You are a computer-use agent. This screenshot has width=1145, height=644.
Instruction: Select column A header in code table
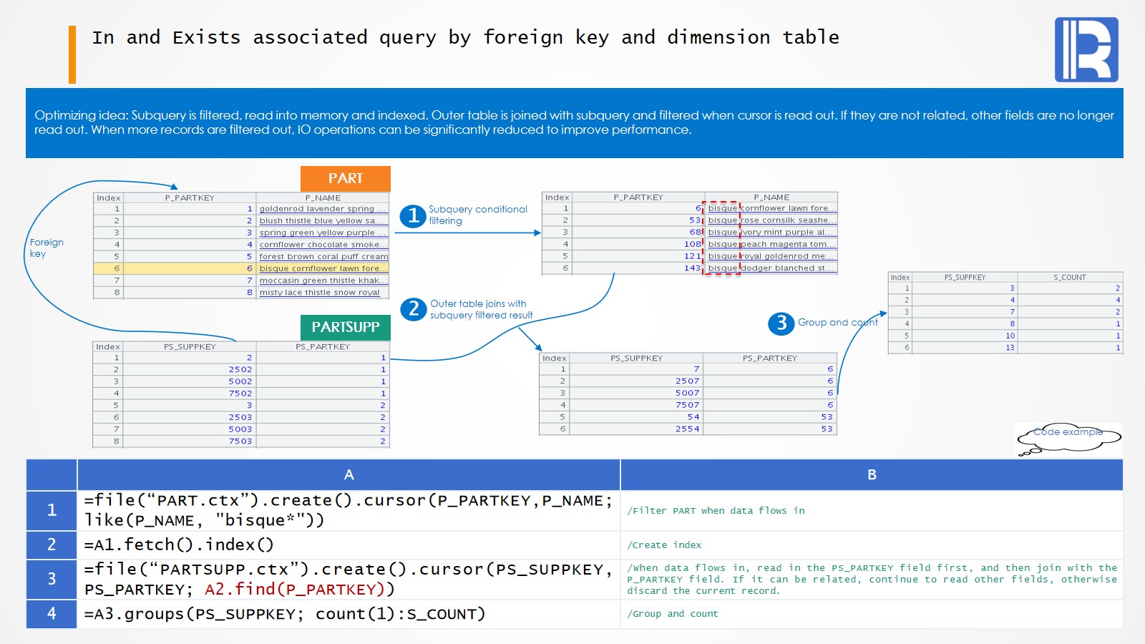(x=349, y=474)
